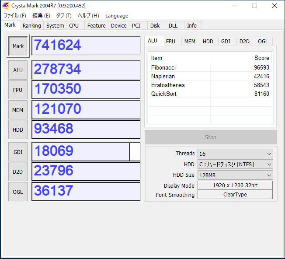Click Display Mode field 1920 x 1200 32bit
Viewport: 285px width, 259px height.
click(235, 185)
